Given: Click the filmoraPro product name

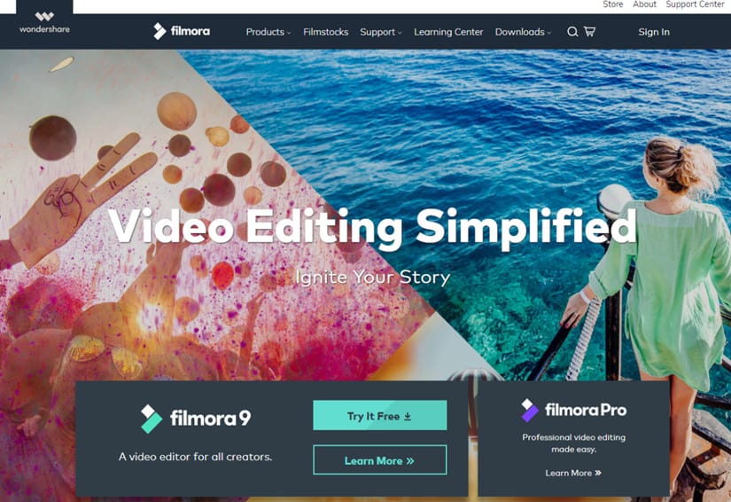Looking at the screenshot, I should coord(586,410).
